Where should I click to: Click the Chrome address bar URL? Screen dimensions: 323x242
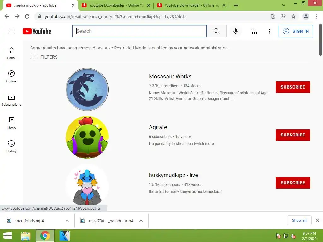coord(115,16)
